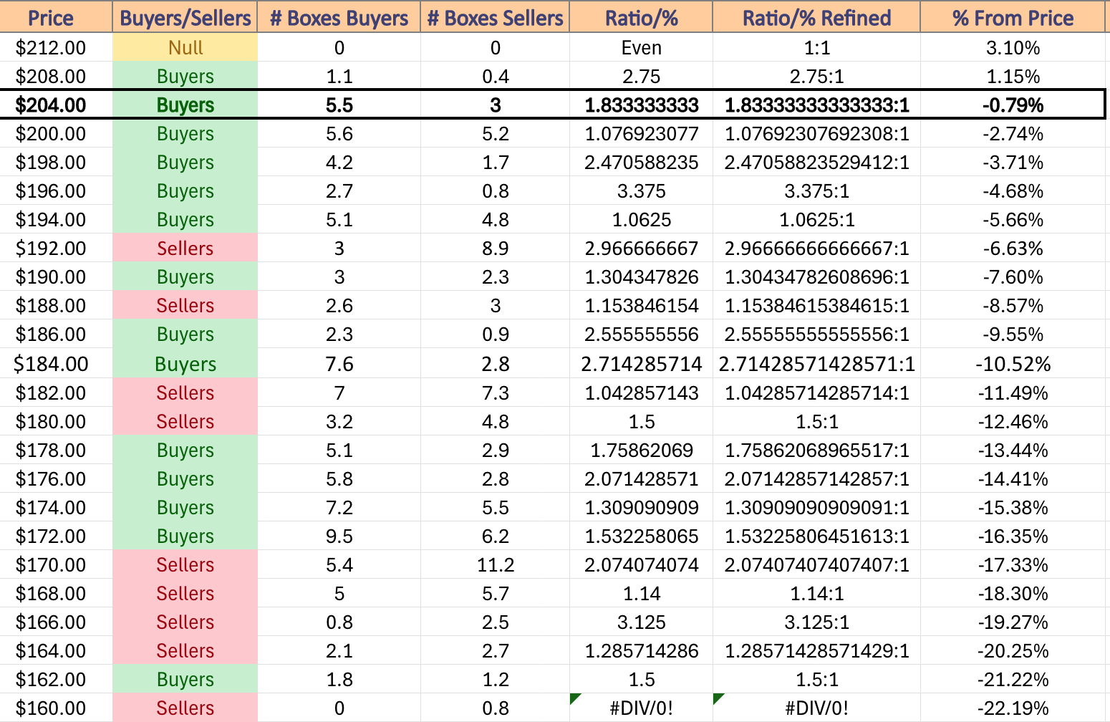The width and height of the screenshot is (1110, 722).
Task: Click the $168.00 price cell
Action: click(56, 593)
